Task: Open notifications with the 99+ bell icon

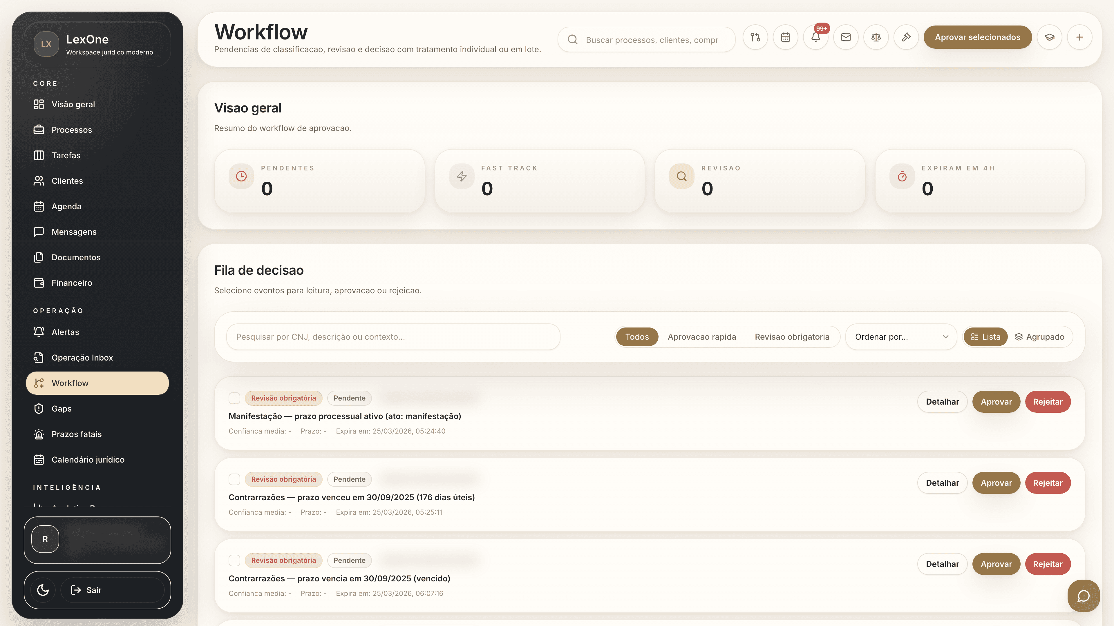Action: pyautogui.click(x=815, y=37)
